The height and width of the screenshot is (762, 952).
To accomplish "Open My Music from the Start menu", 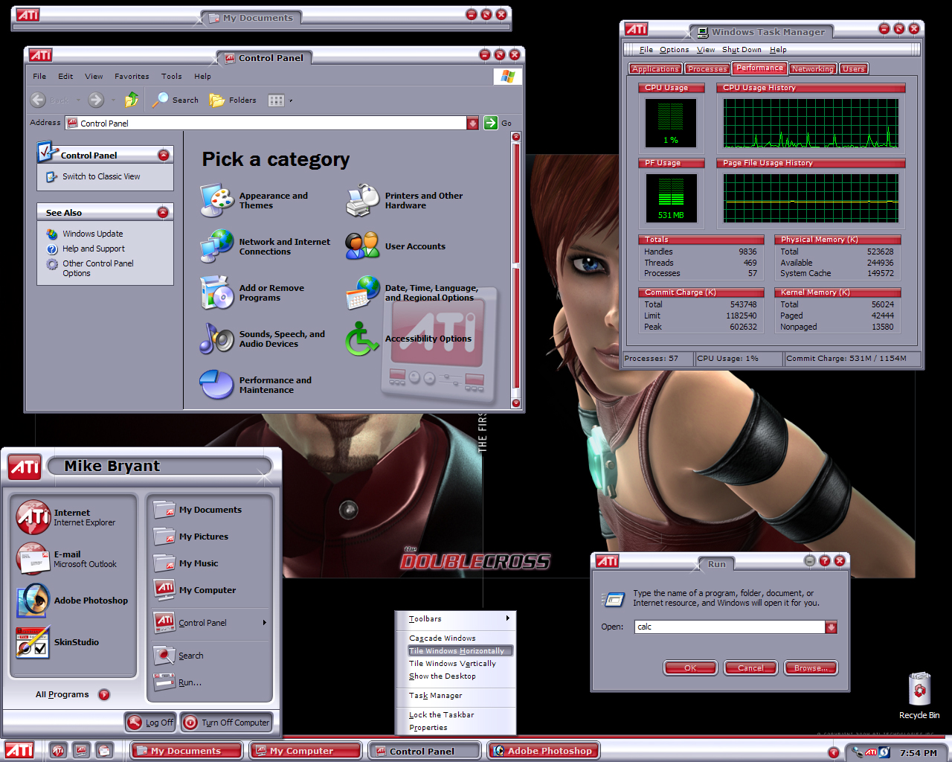I will pyautogui.click(x=210, y=563).
